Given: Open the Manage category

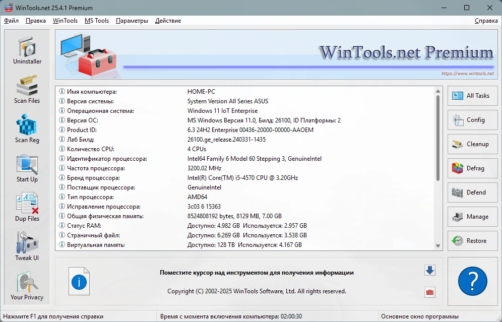Looking at the screenshot, I should coord(473,217).
